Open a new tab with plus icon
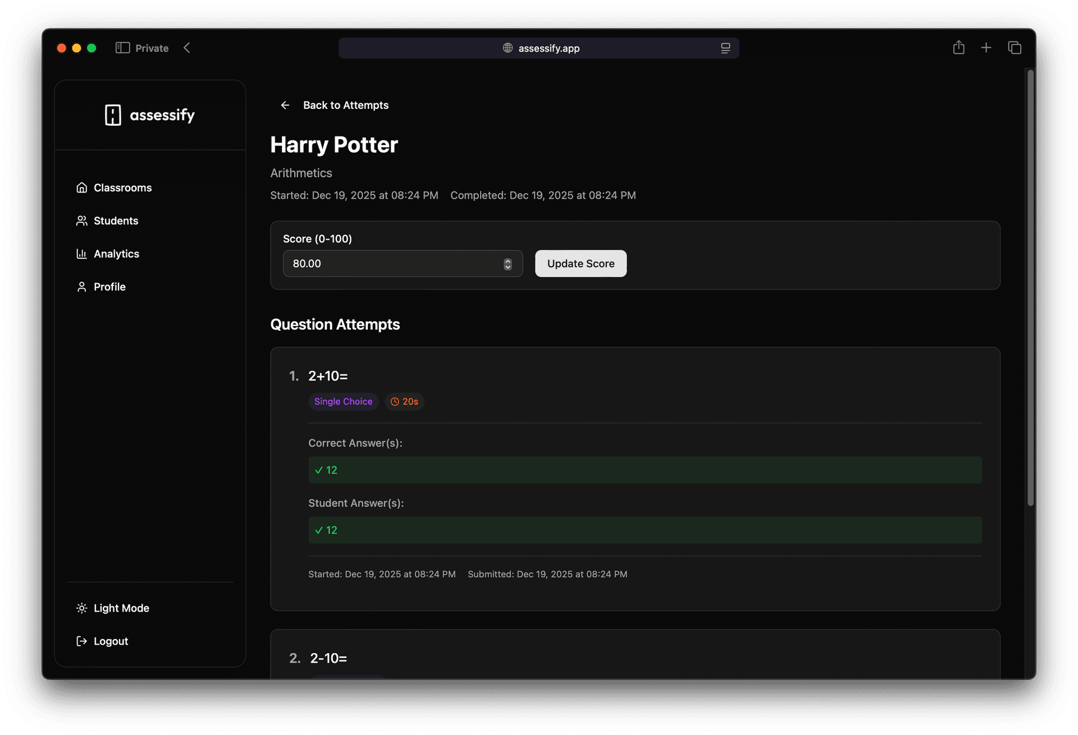This screenshot has height=735, width=1078. click(986, 48)
